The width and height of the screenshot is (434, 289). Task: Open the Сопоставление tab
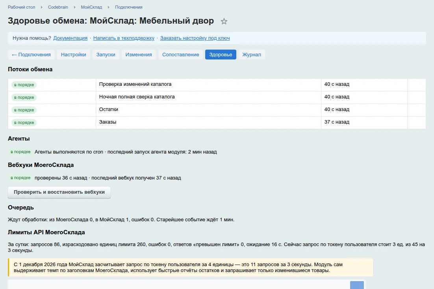[x=180, y=55]
